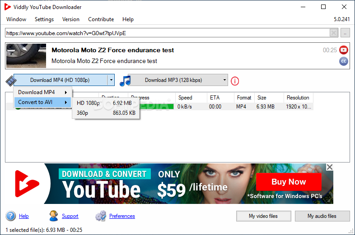The width and height of the screenshot is (355, 235).
Task: Choose HD 1080p 6.92 MB option
Action: tap(106, 103)
